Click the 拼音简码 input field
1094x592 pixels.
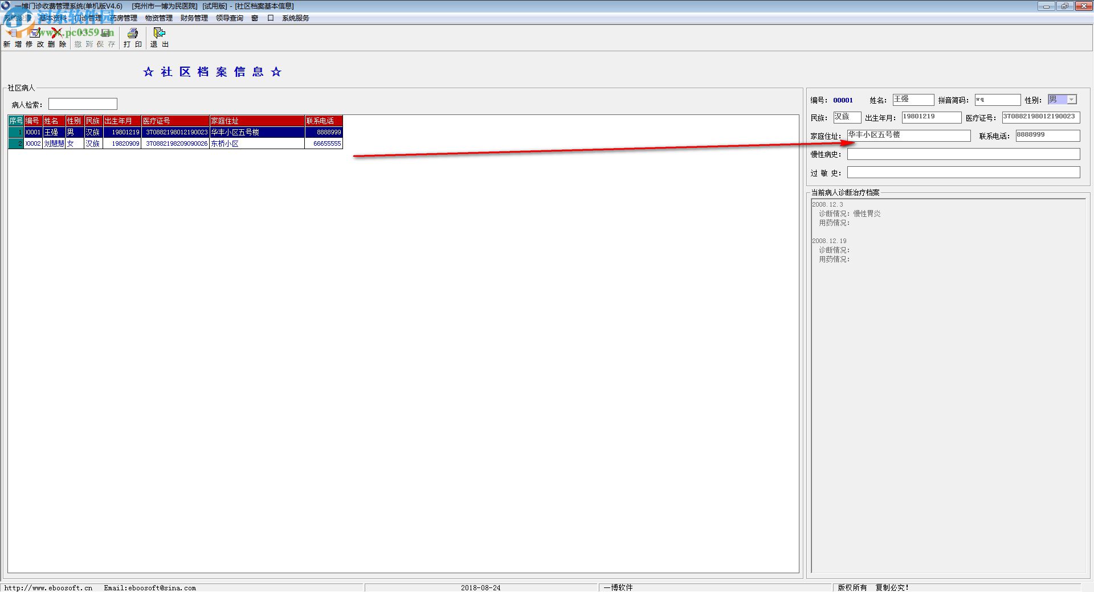coord(997,100)
